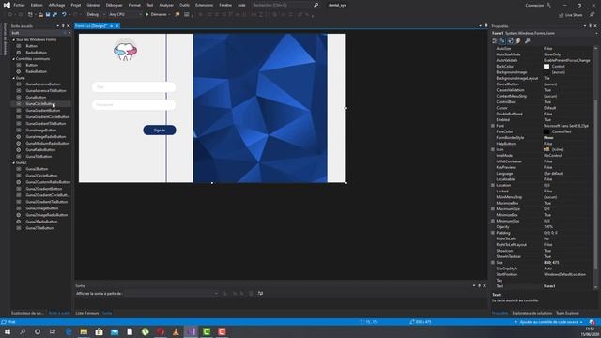
Task: Click the Connexion sign-in link
Action: coord(534,5)
